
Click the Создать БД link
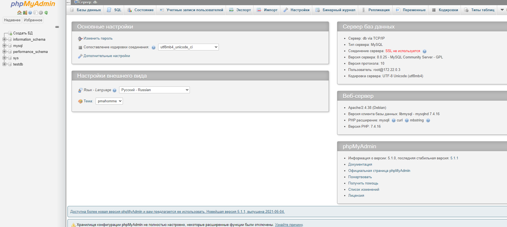click(x=23, y=33)
